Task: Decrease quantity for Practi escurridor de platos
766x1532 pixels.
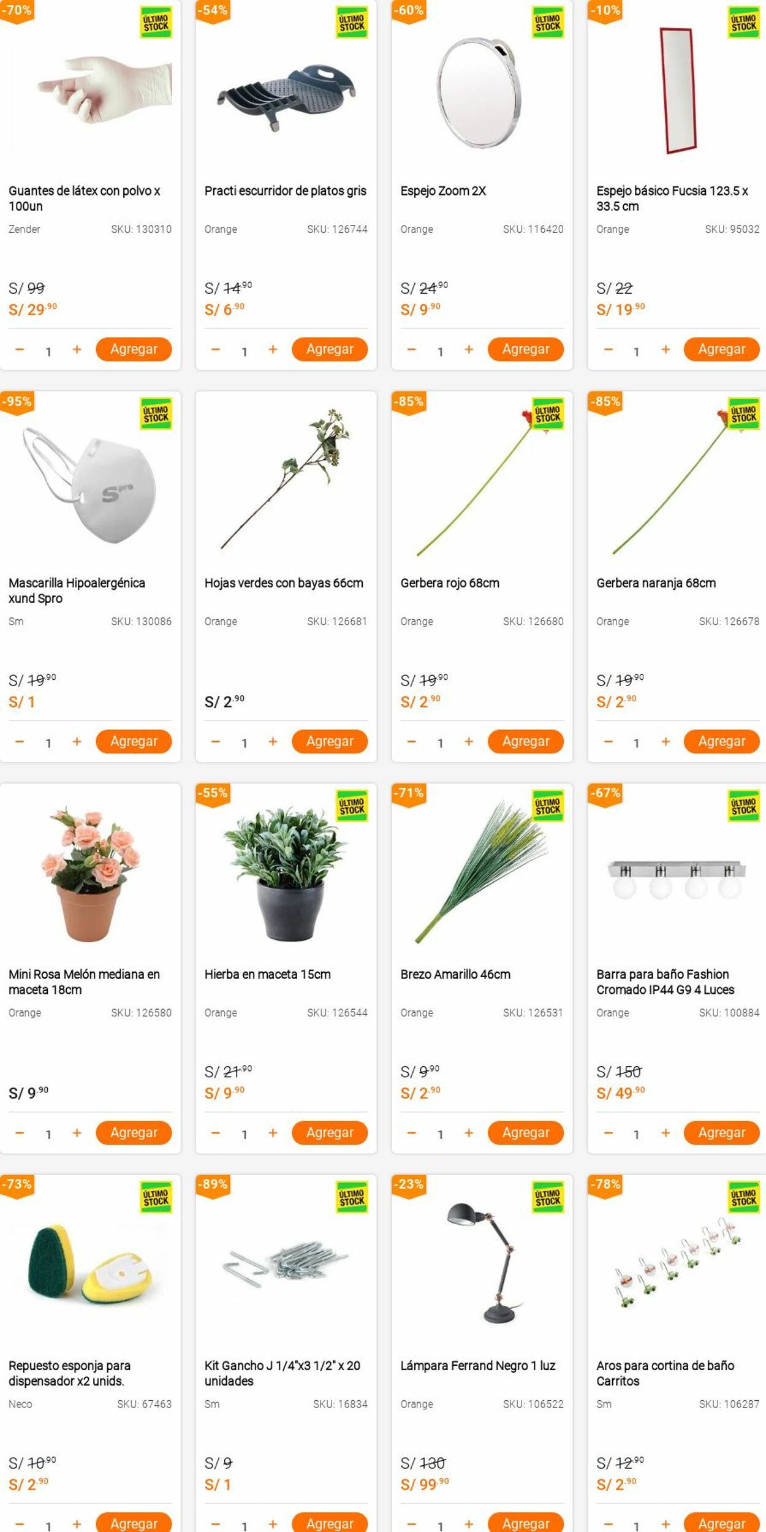Action: pos(215,349)
